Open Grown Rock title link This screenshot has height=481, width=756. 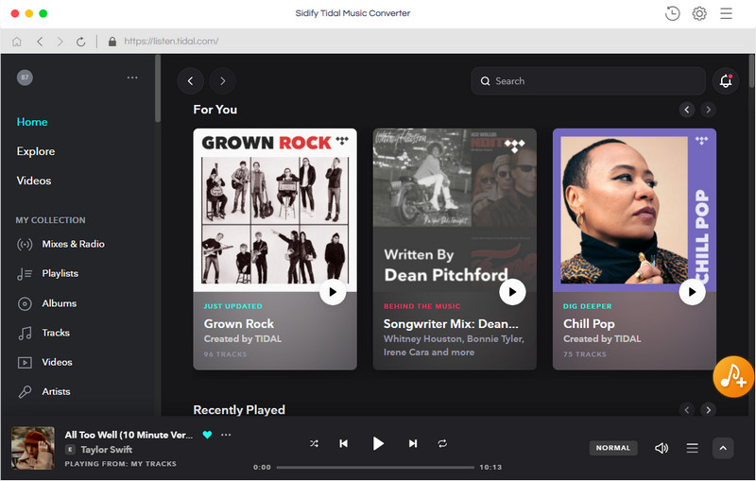[x=239, y=324]
